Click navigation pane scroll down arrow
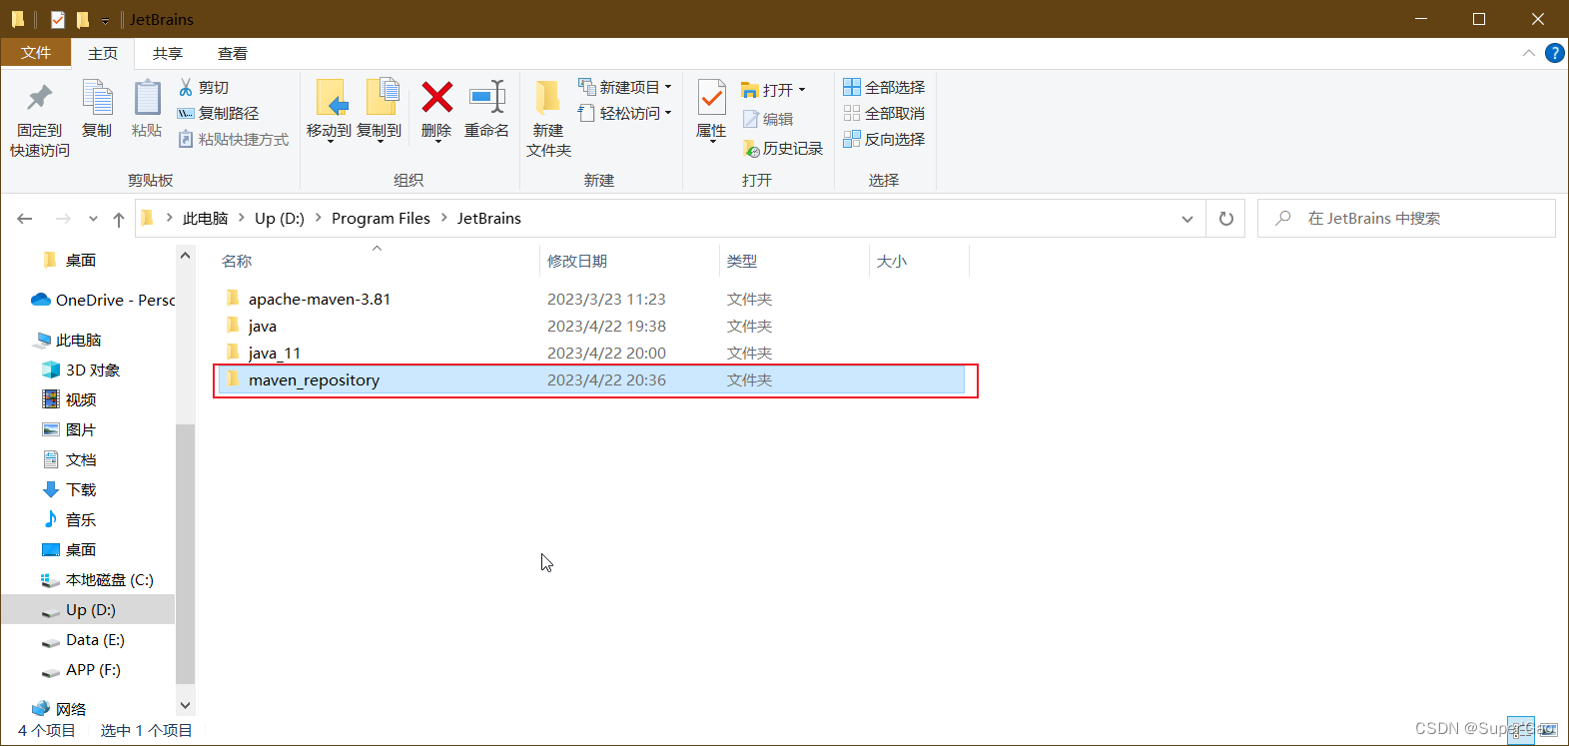This screenshot has height=746, width=1569. (x=185, y=705)
